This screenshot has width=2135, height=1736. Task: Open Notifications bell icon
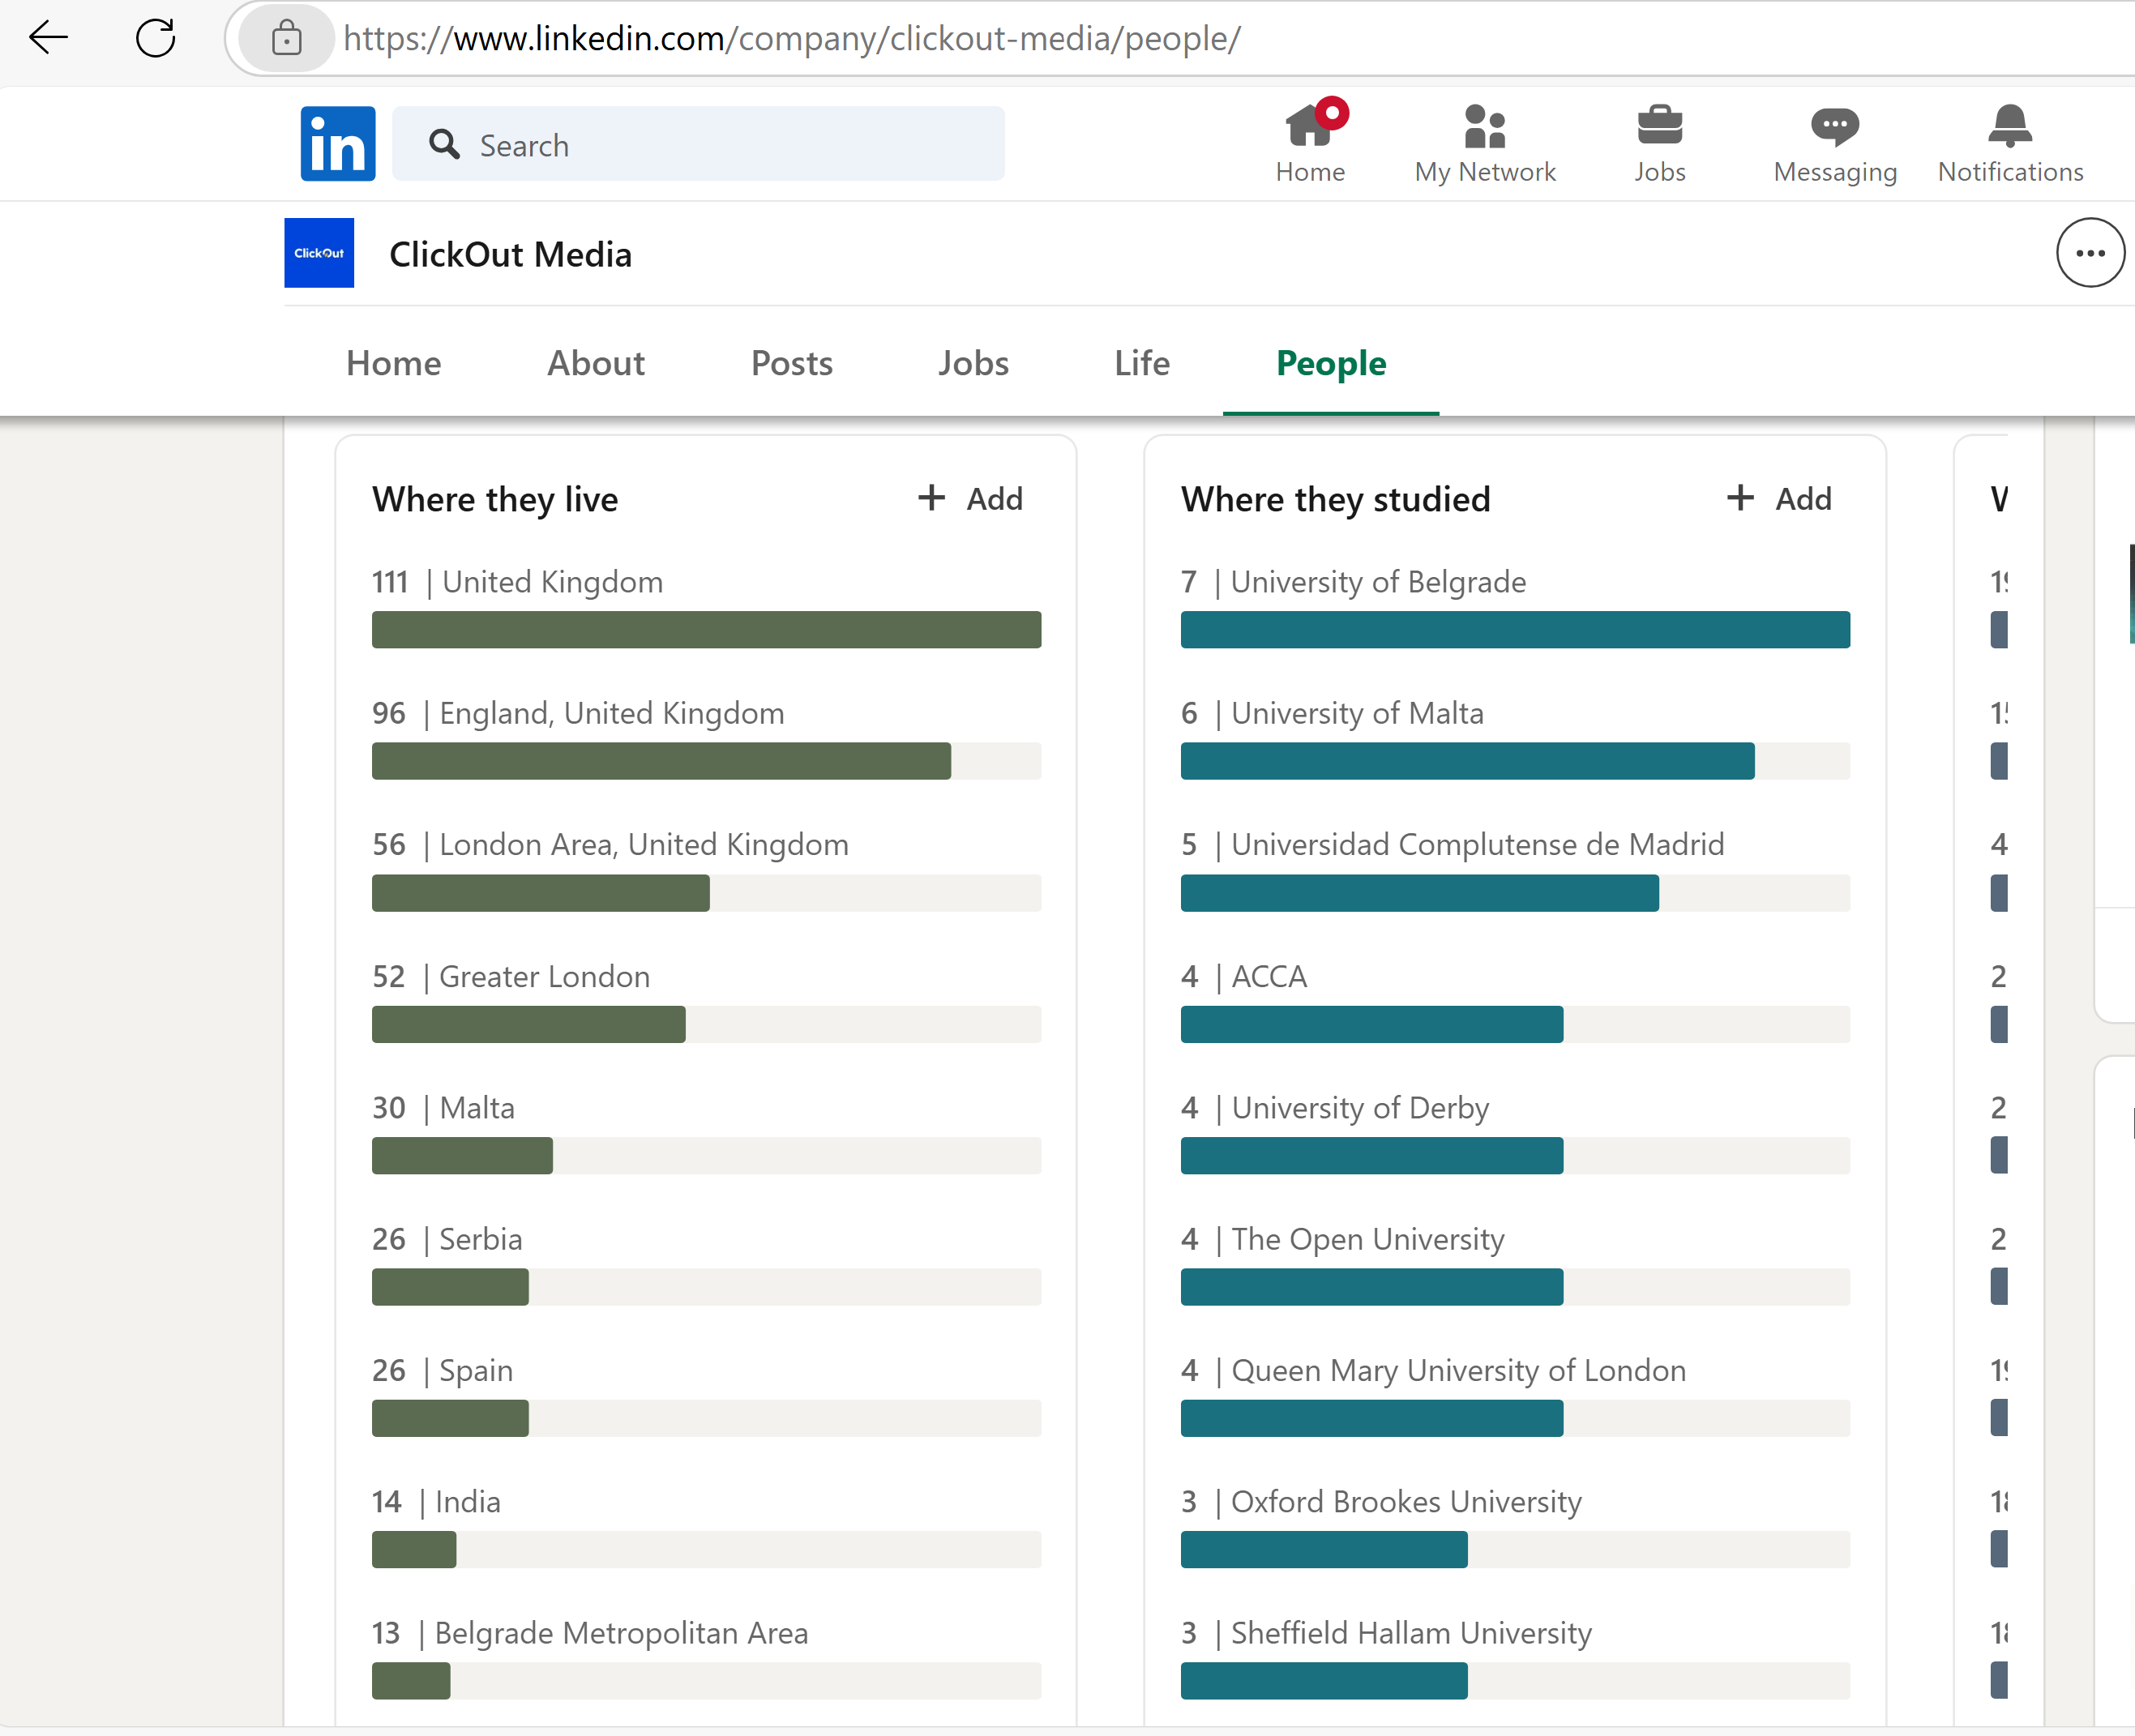coord(2010,126)
